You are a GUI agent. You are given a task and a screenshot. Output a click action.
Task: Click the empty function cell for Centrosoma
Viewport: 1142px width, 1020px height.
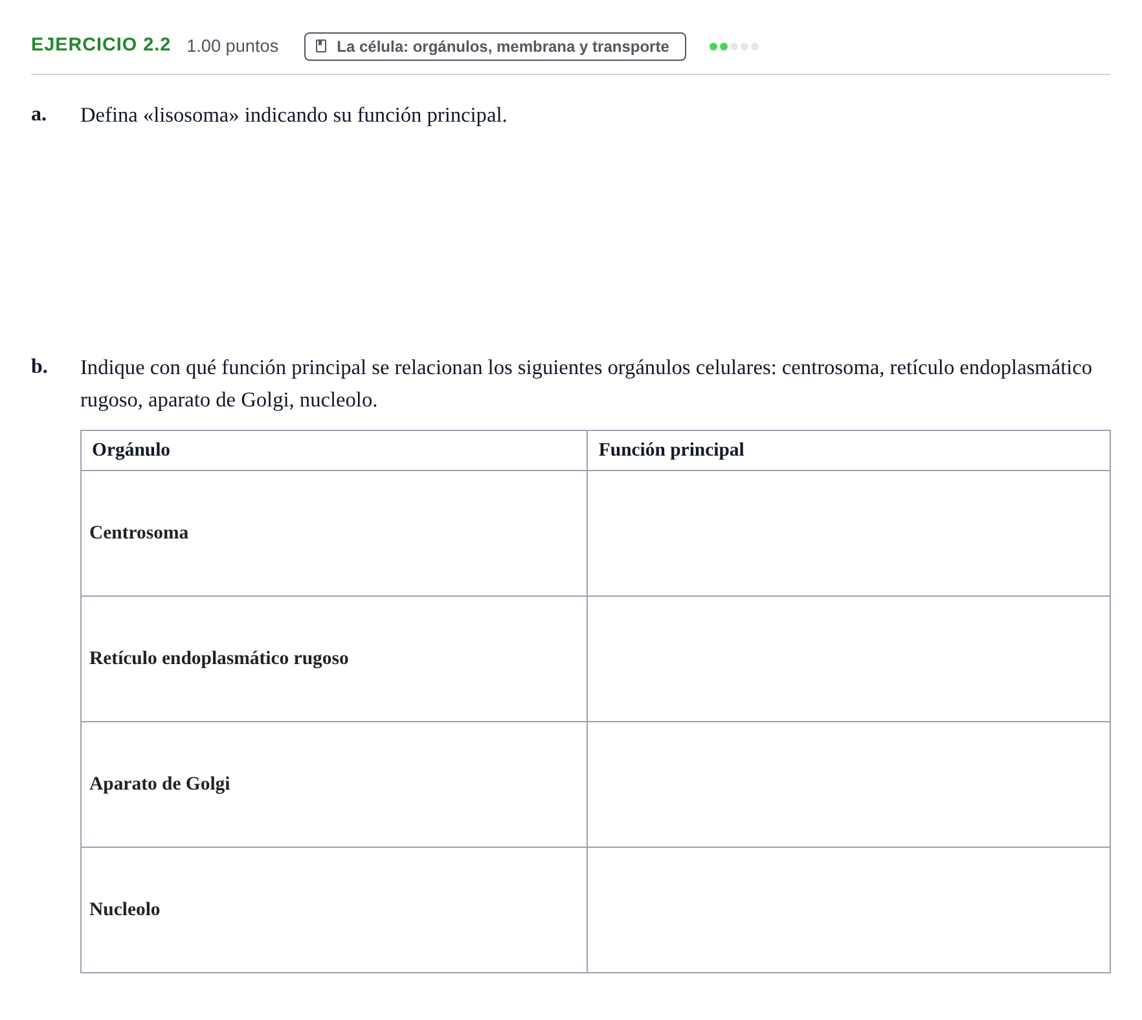[848, 533]
